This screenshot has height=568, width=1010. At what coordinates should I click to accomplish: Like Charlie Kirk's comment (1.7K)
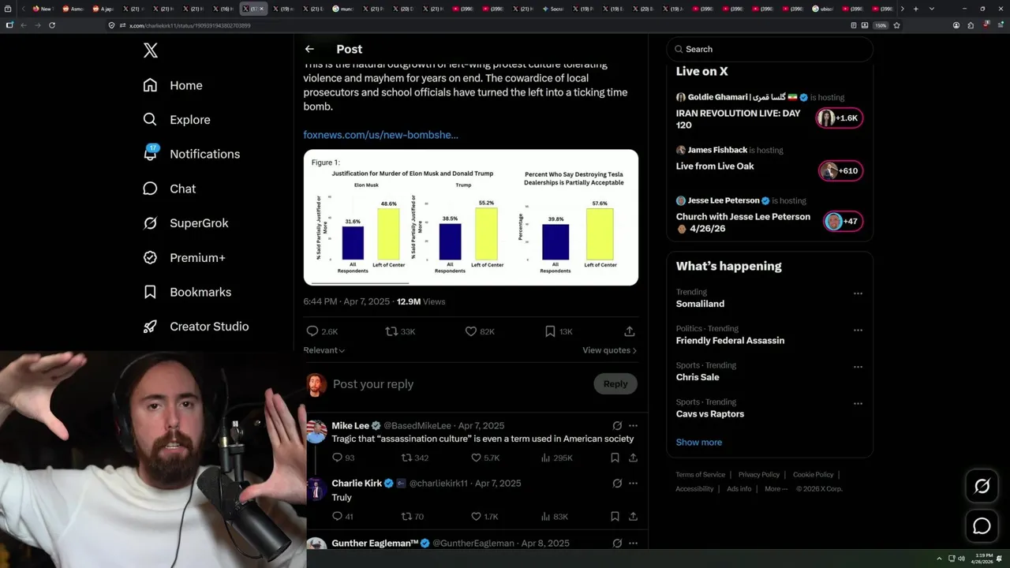tap(484, 517)
